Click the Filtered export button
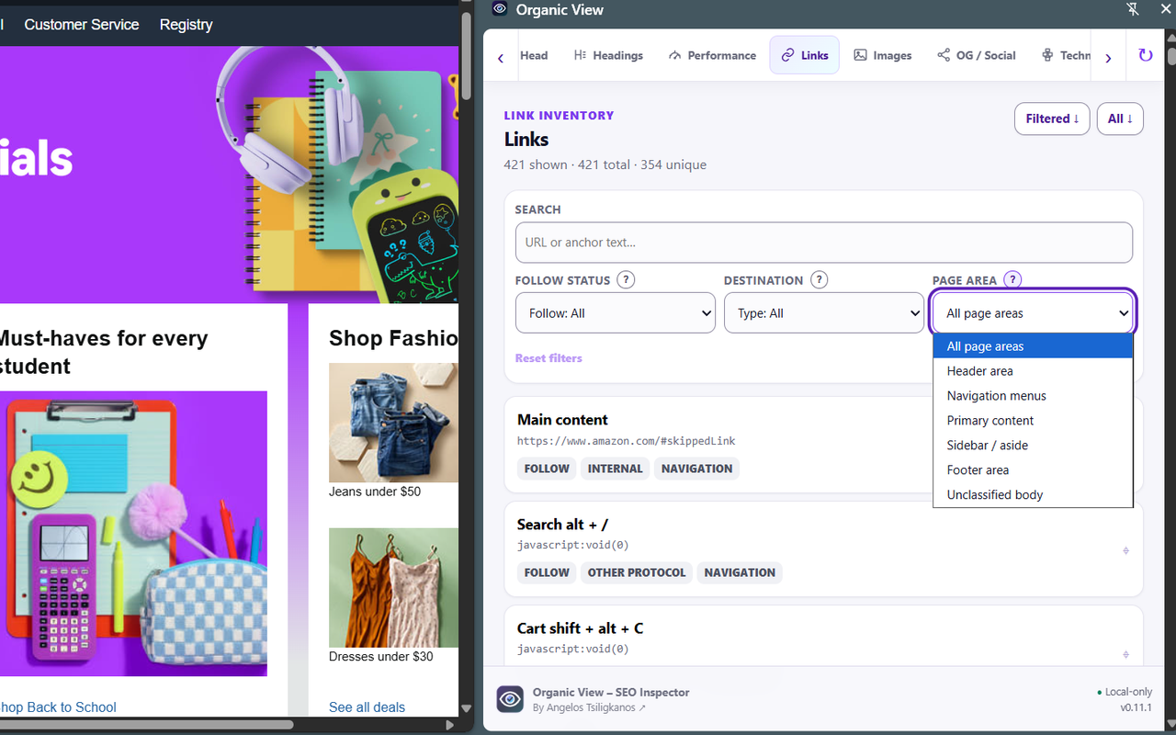 click(1052, 119)
